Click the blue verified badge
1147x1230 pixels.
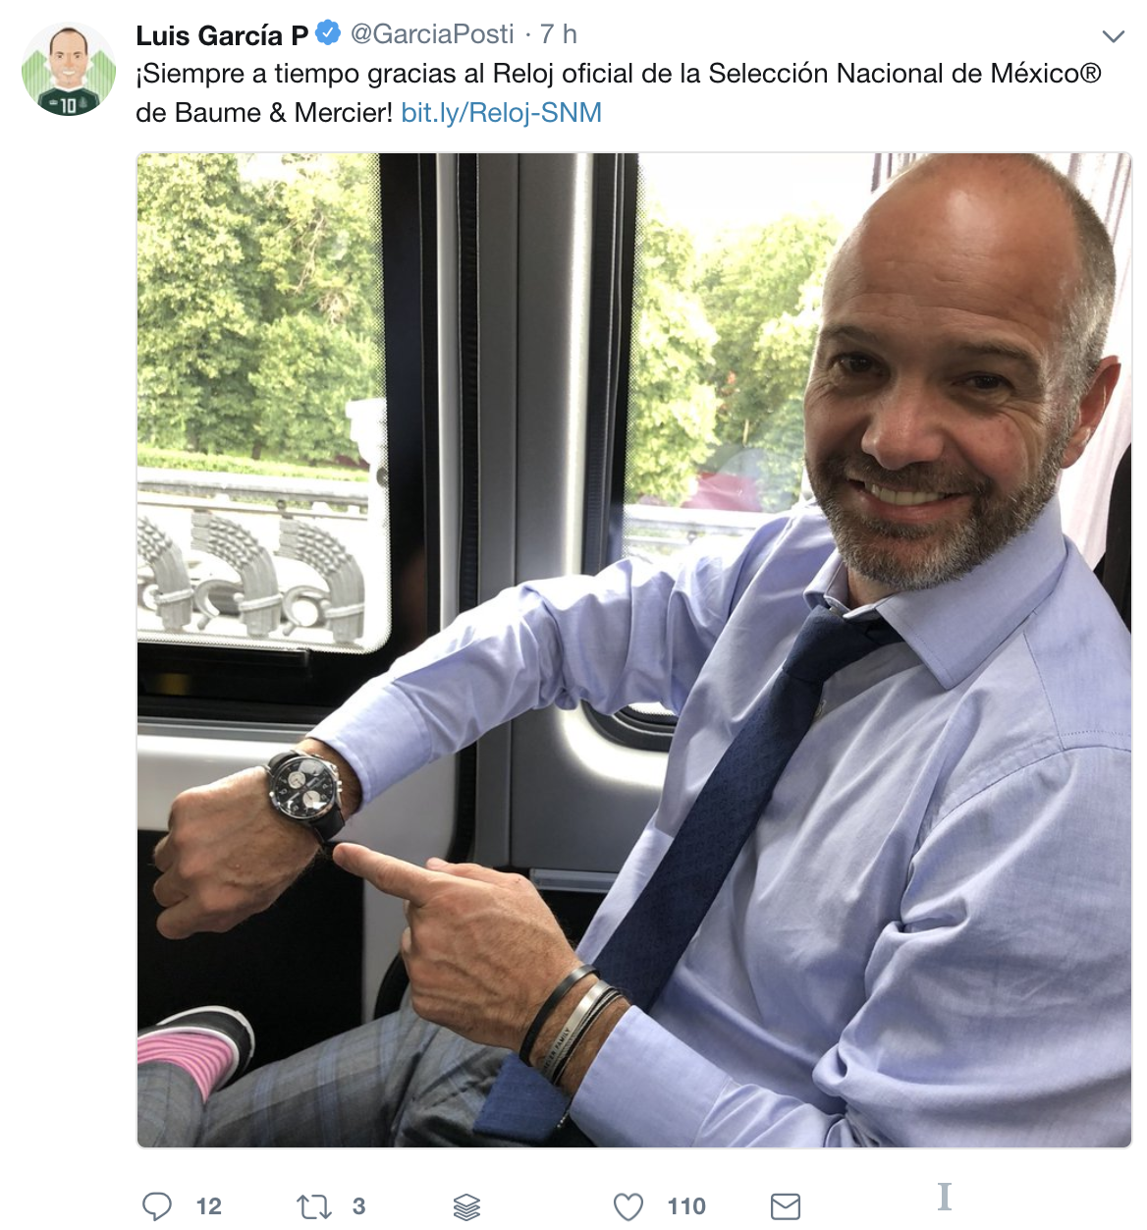click(329, 33)
